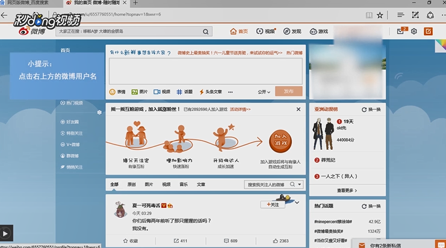The height and width of the screenshot is (248, 446).
Task: Click the round 加入游戏 button
Action: 280,141
